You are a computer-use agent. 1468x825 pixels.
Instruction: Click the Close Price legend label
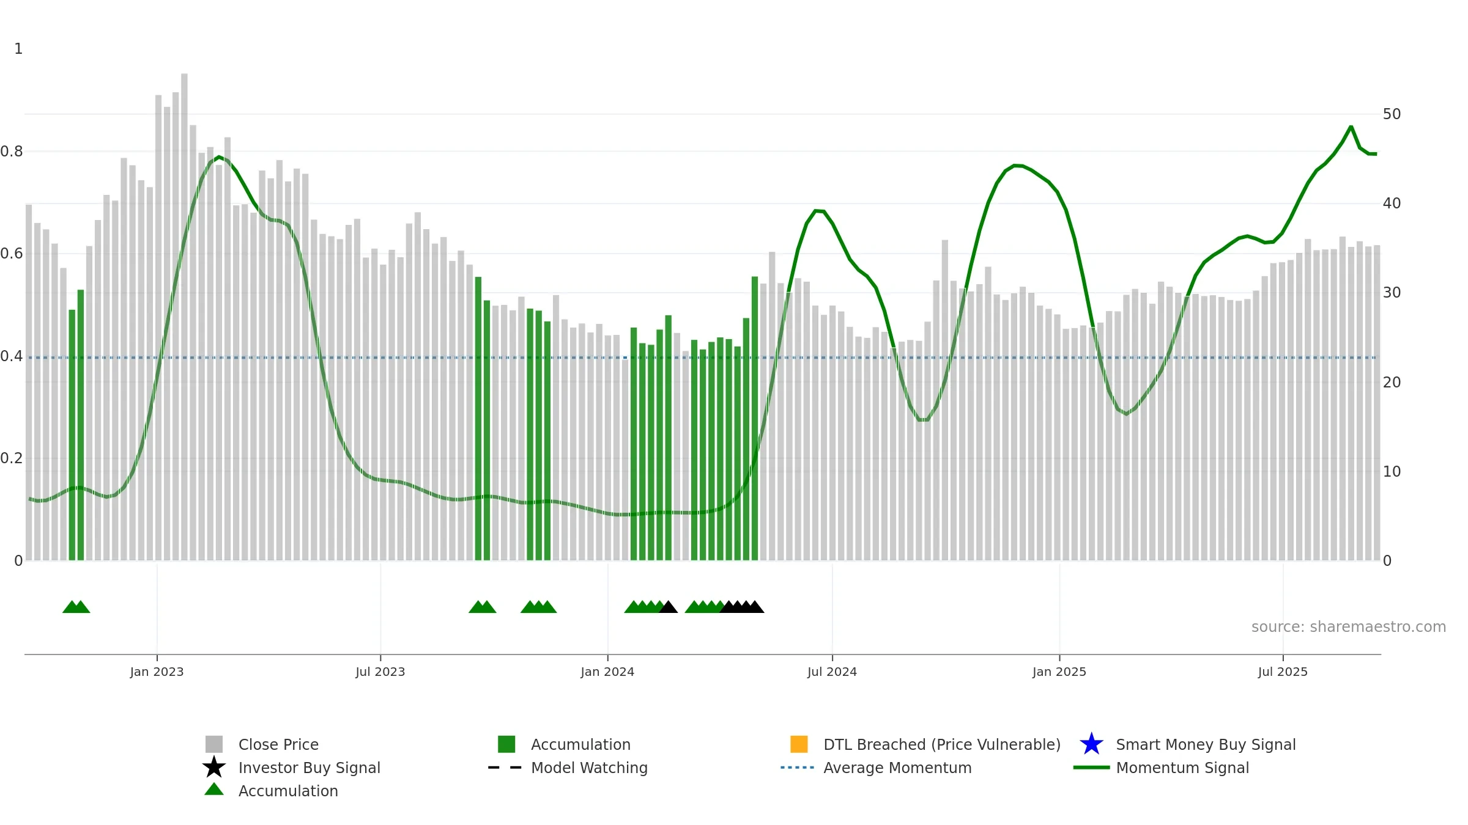pos(278,744)
